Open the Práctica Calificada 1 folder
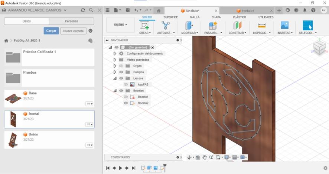The image size is (329, 174). pyautogui.click(x=49, y=57)
